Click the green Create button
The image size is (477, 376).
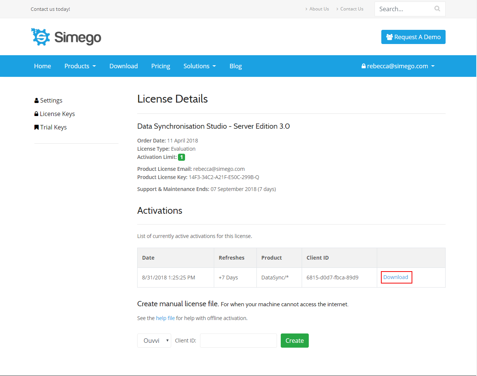(295, 341)
